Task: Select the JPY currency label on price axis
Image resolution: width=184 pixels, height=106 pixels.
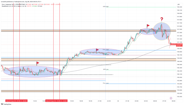Action: [178, 4]
